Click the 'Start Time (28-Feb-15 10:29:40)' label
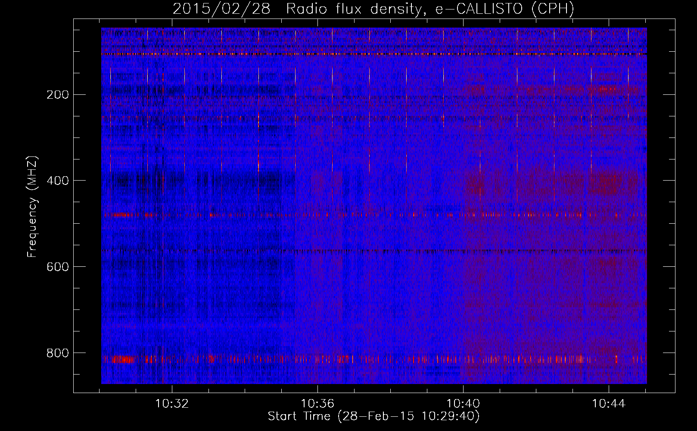697x431 pixels. coord(373,416)
